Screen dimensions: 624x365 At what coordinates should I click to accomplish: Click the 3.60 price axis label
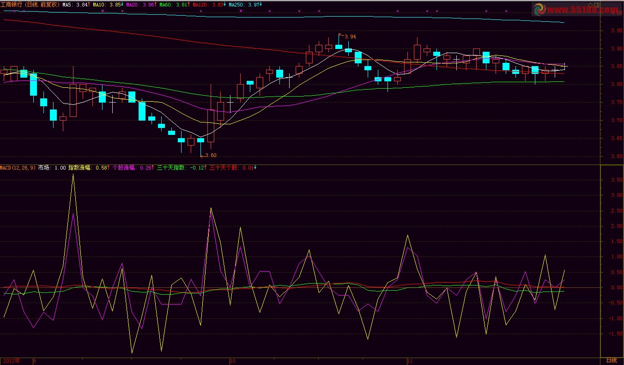pos(617,157)
